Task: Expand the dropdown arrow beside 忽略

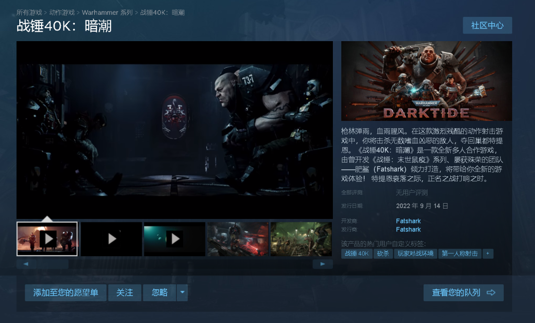Action: [182, 293]
